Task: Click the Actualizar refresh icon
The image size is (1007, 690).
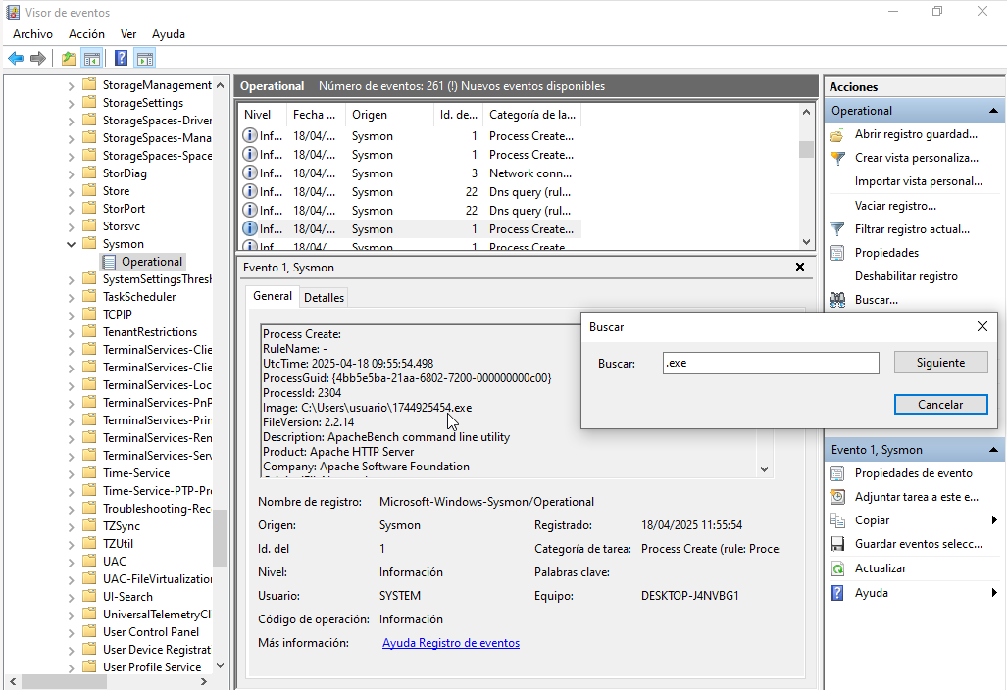Action: click(836, 568)
